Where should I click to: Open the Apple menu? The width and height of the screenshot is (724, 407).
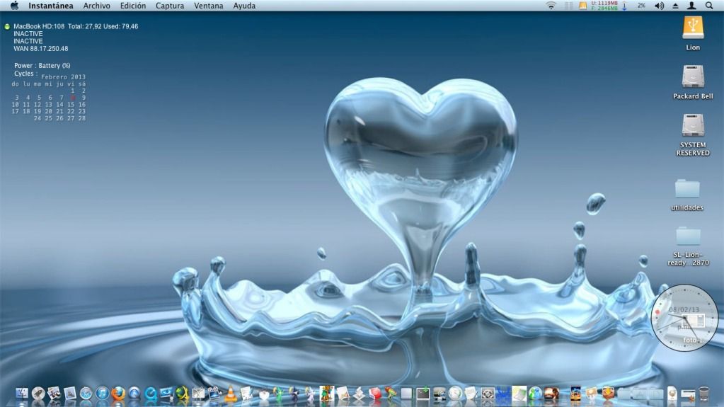14,6
